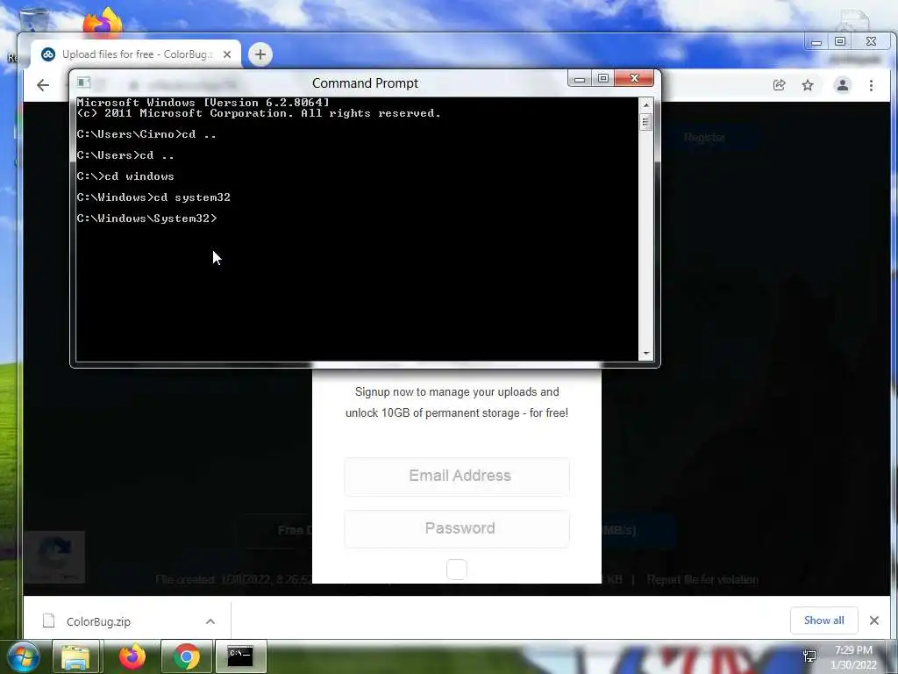
Task: Maximize the Chrome browser window
Action: pyautogui.click(x=839, y=42)
